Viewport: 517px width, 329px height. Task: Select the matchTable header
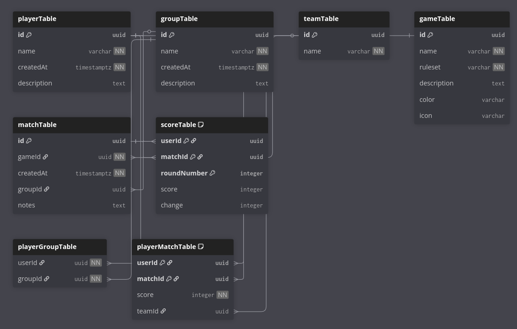(72, 125)
